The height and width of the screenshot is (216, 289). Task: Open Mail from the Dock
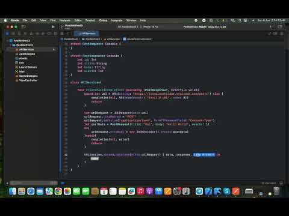(x=40, y=191)
